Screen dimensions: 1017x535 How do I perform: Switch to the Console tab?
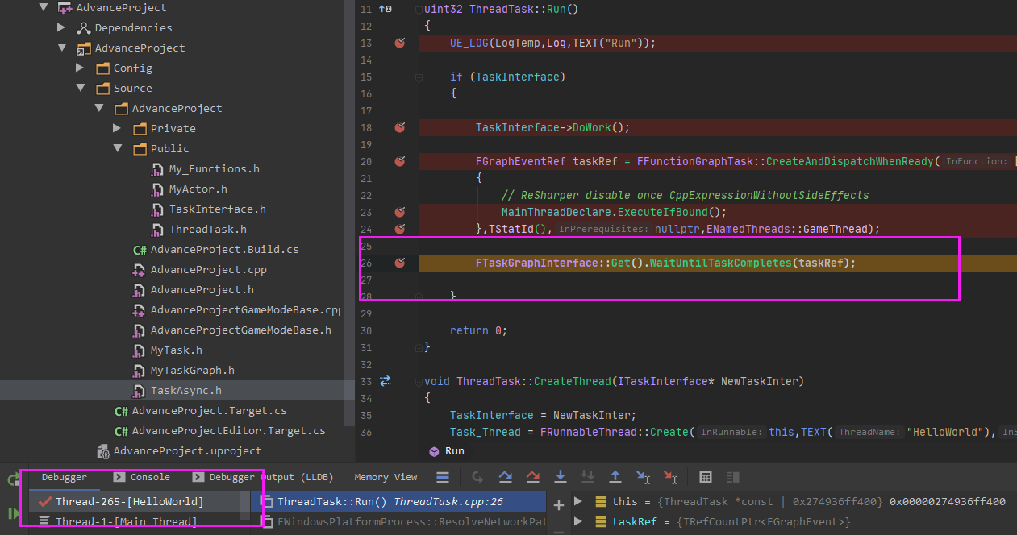pyautogui.click(x=142, y=477)
